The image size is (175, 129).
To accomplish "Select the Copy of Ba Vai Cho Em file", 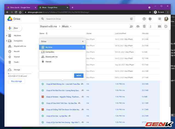I will [x=100, y=90].
